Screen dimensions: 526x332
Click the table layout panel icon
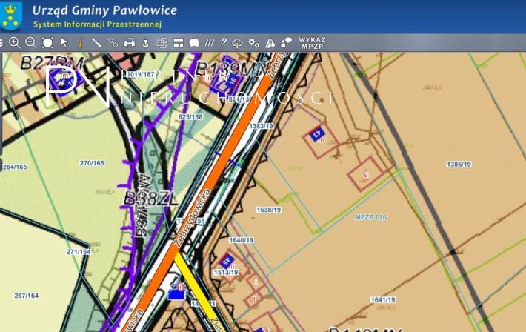[x=179, y=43]
